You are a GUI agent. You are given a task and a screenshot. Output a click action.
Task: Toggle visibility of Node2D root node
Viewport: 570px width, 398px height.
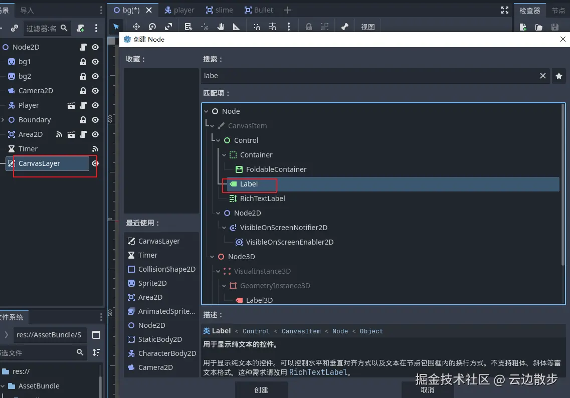pyautogui.click(x=95, y=47)
